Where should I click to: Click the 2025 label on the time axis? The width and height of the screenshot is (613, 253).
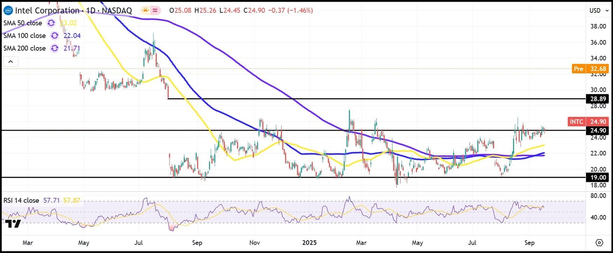[309, 243]
